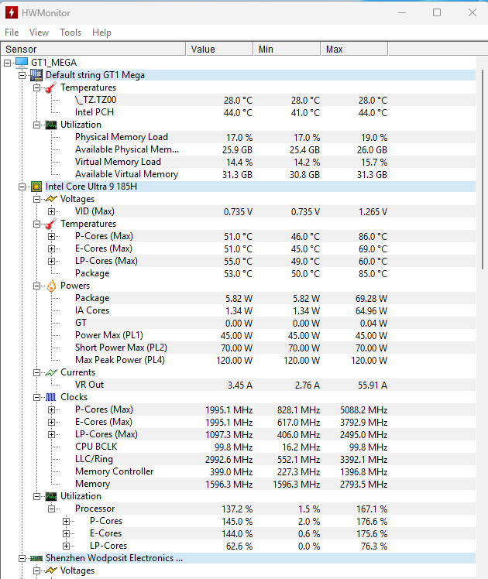488x579 pixels.
Task: Click the GT1_MEGA computer icon
Action: pyautogui.click(x=22, y=63)
